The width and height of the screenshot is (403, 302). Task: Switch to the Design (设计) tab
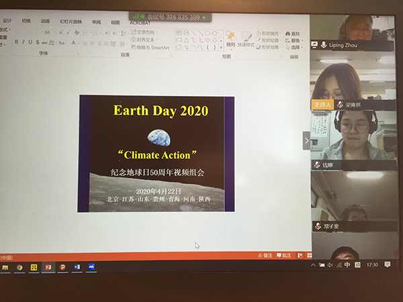7,21
